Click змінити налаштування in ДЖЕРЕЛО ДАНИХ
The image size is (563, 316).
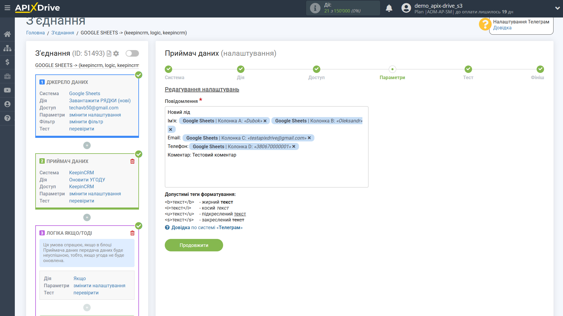coord(95,115)
